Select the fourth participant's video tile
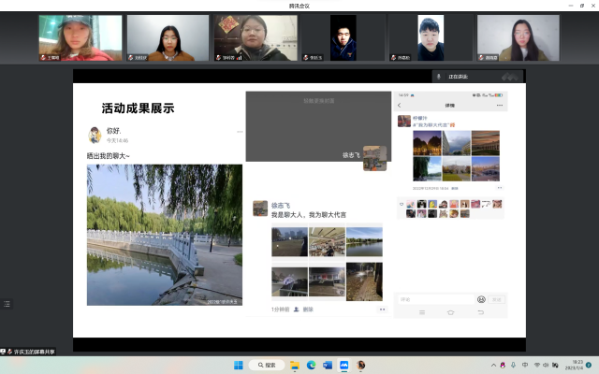Viewport: 599px width, 374px height. tap(343, 37)
